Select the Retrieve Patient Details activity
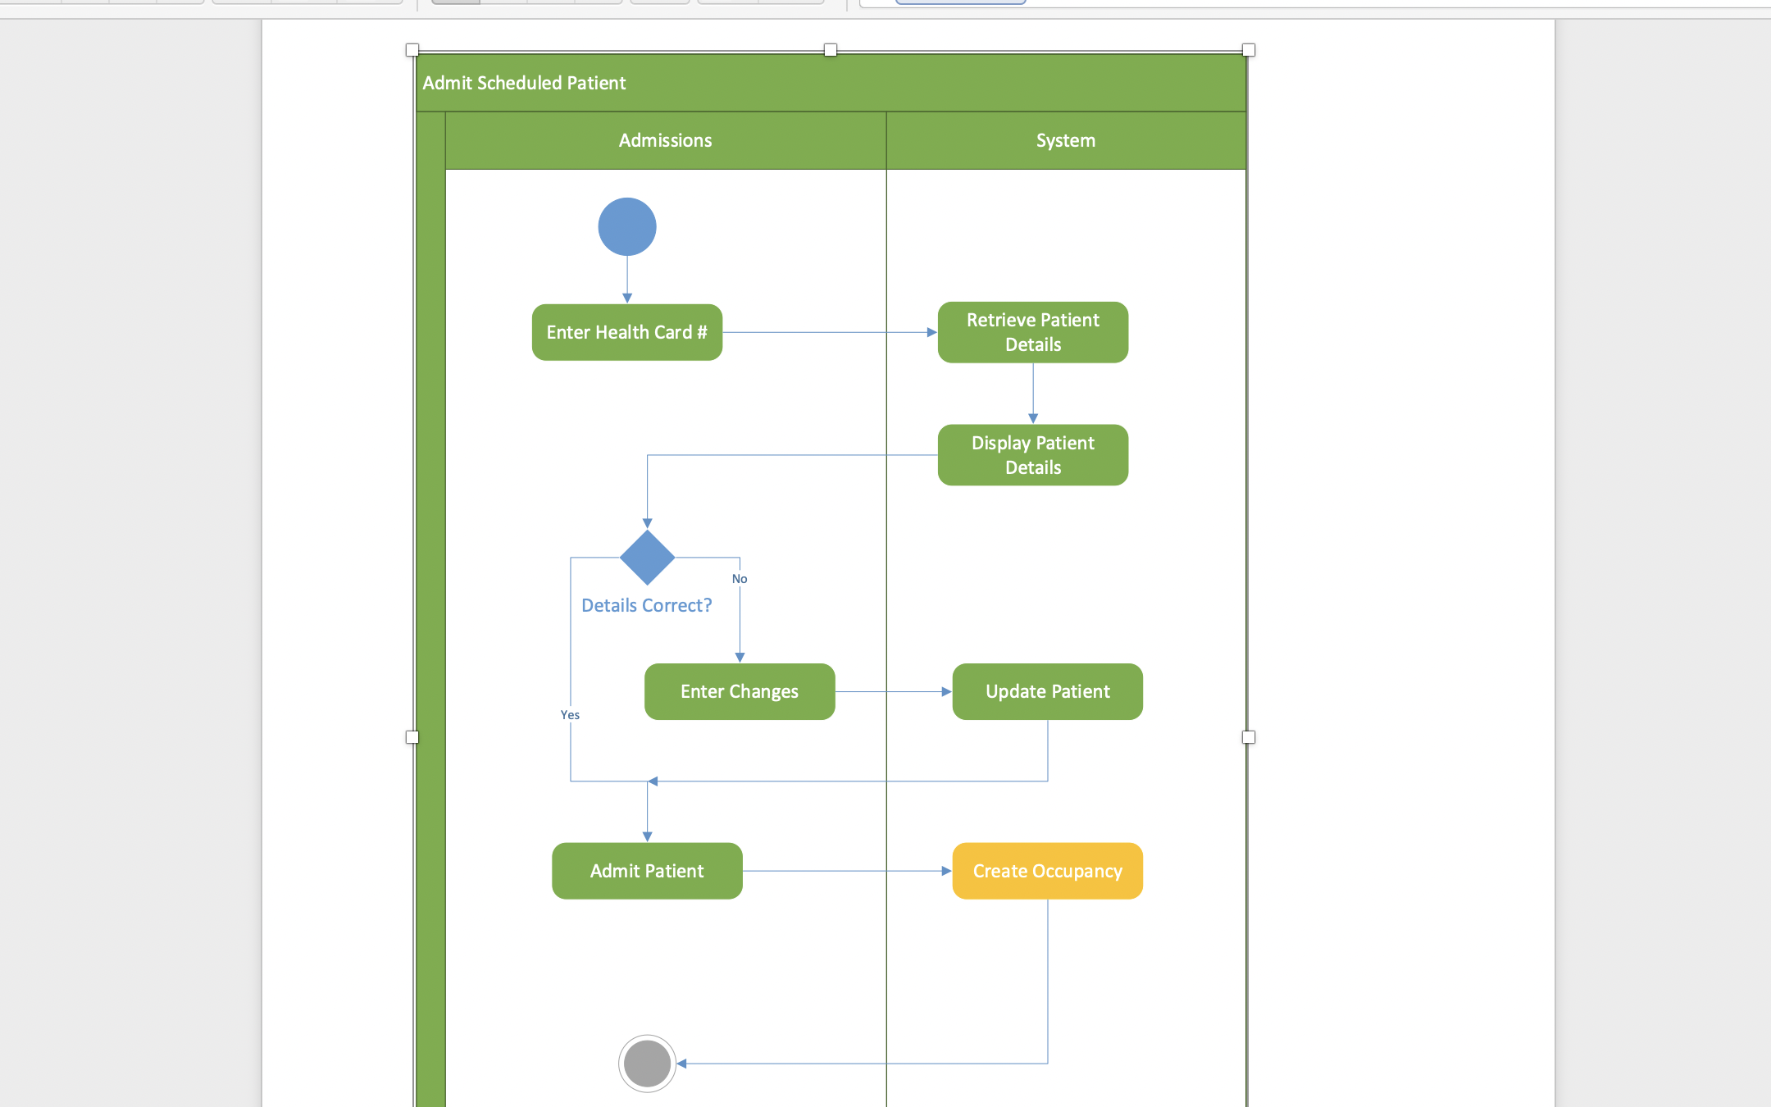Viewport: 1771px width, 1107px height. click(x=1032, y=332)
